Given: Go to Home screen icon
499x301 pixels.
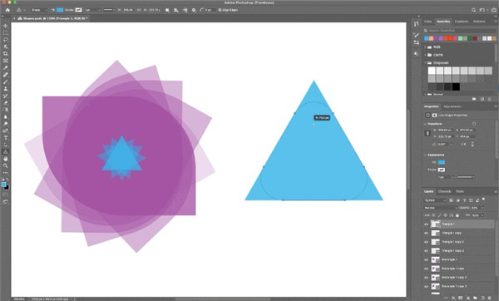Looking at the screenshot, I should click(7, 10).
